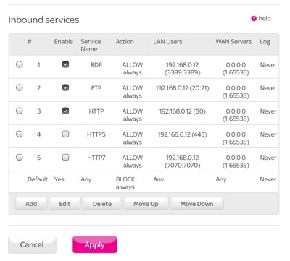Check the Enable checkbox for HTTP7
Image resolution: width=290 pixels, height=261 pixels.
click(65, 158)
